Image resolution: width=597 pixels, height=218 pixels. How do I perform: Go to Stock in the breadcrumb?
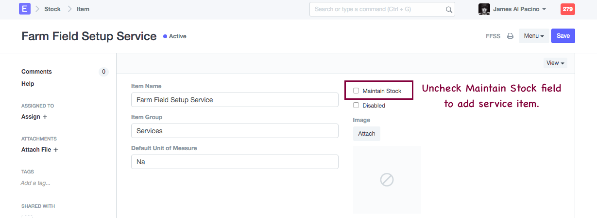click(52, 9)
